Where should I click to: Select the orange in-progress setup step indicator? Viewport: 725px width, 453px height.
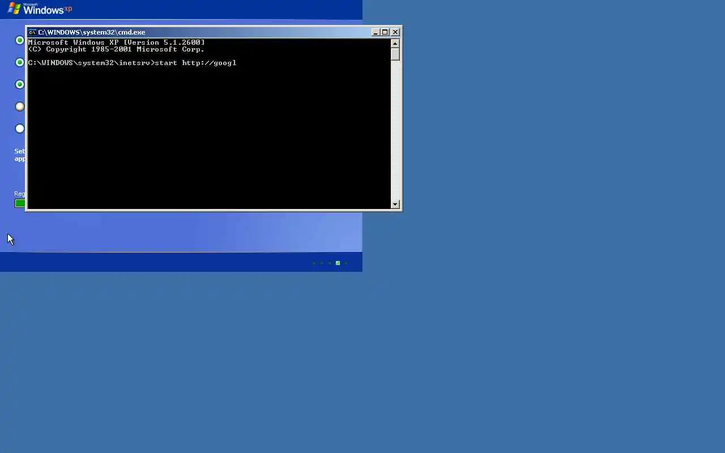coord(20,106)
